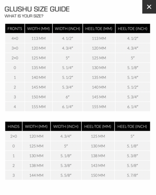Click the HINDS column header
Viewport: 156px width, 195px height.
(x=14, y=126)
